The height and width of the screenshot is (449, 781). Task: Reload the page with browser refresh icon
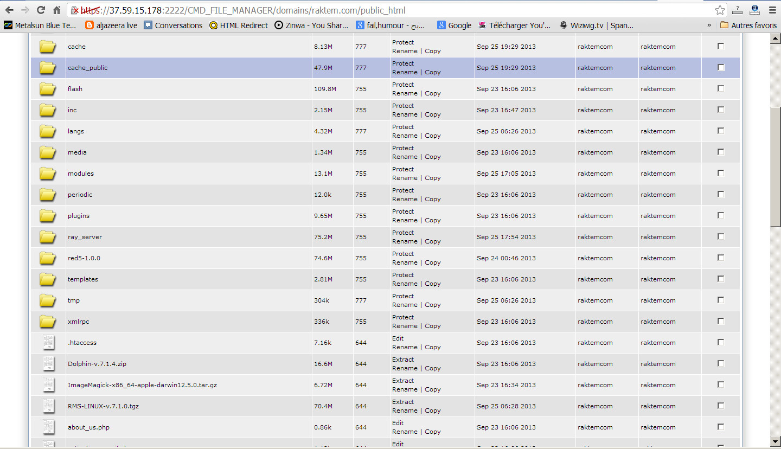point(41,10)
